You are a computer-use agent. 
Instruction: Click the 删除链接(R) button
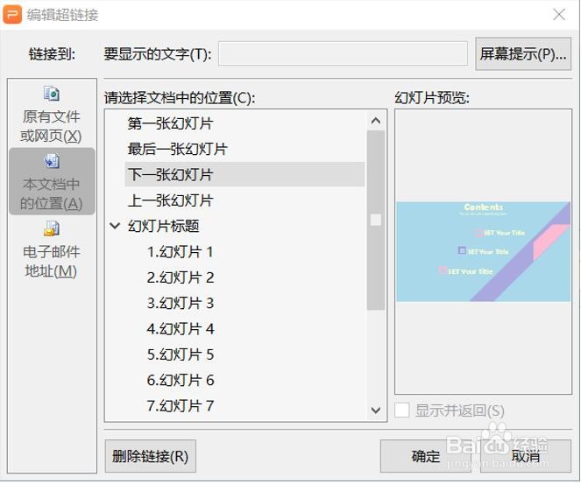[151, 456]
